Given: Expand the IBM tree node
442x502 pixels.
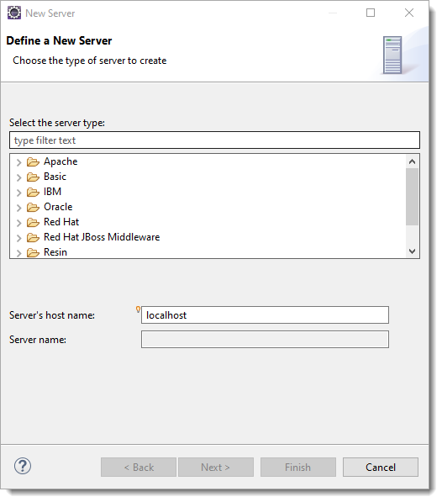Looking at the screenshot, I should 19,193.
